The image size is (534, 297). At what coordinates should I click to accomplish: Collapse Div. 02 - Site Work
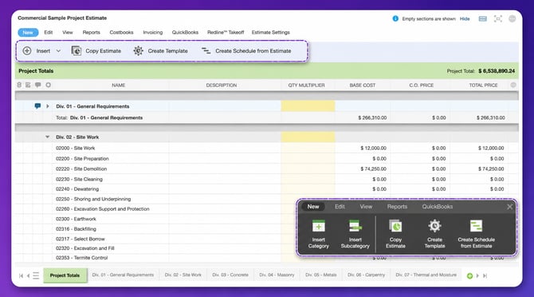(47, 137)
